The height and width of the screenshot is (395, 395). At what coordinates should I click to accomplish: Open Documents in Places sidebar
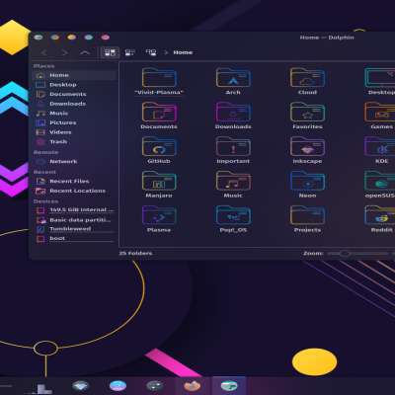coord(74,94)
